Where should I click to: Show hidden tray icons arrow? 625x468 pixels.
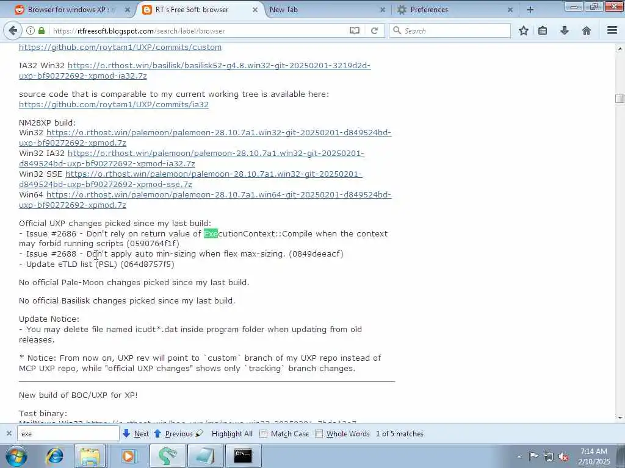[519, 457]
